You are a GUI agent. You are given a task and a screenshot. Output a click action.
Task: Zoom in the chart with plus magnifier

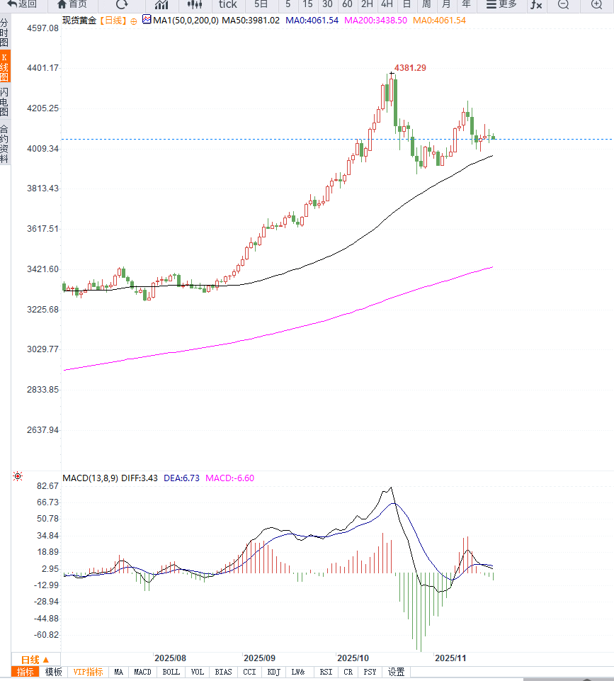pyautogui.click(x=596, y=4)
